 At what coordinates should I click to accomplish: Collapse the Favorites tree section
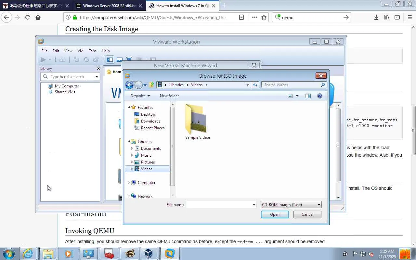129,108
